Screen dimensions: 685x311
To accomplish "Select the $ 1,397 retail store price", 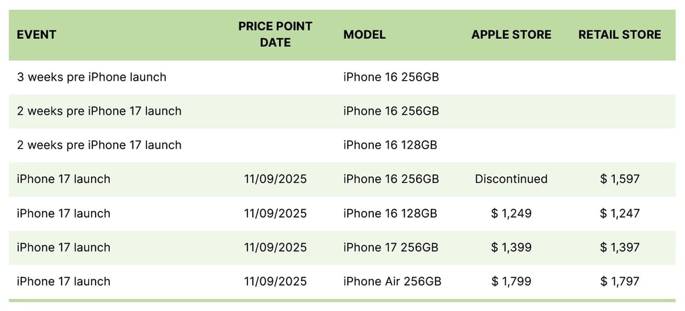I will point(619,248).
